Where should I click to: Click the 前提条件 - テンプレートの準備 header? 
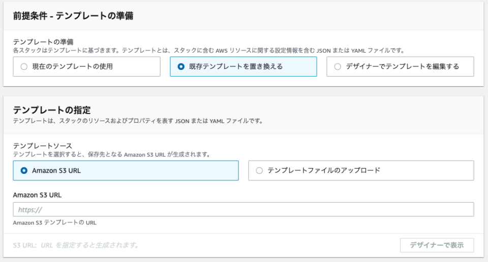(x=73, y=16)
